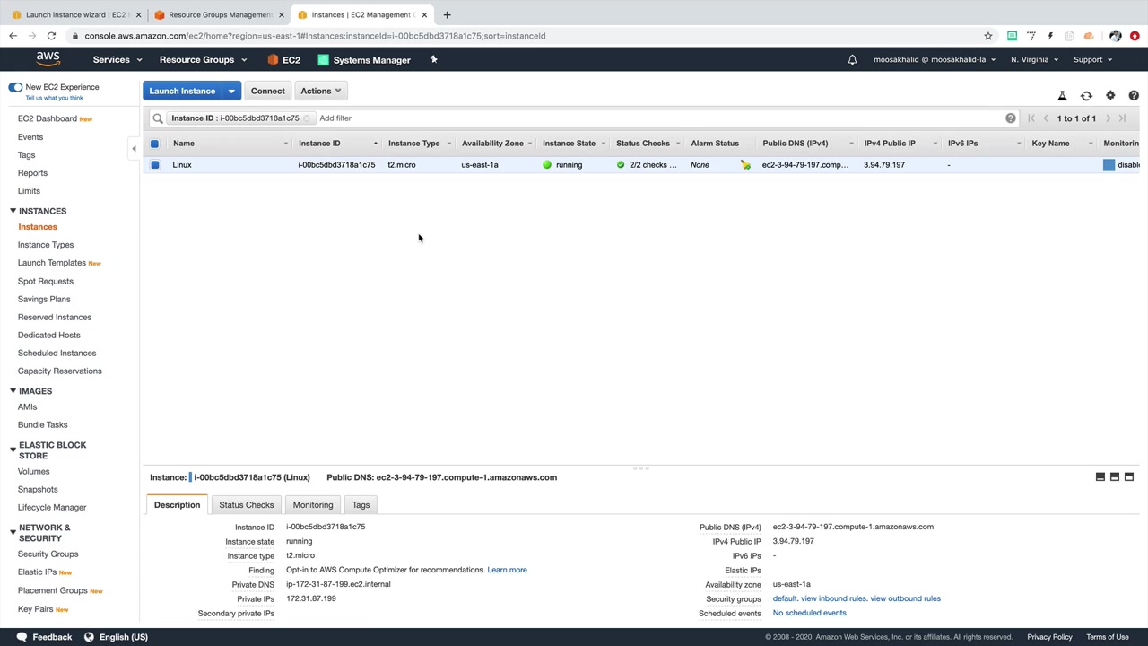Open the No scheduled events link
The image size is (1148, 646).
coord(809,613)
